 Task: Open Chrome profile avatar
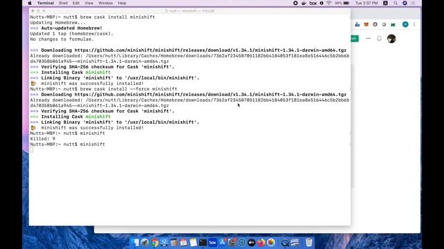tap(405, 25)
